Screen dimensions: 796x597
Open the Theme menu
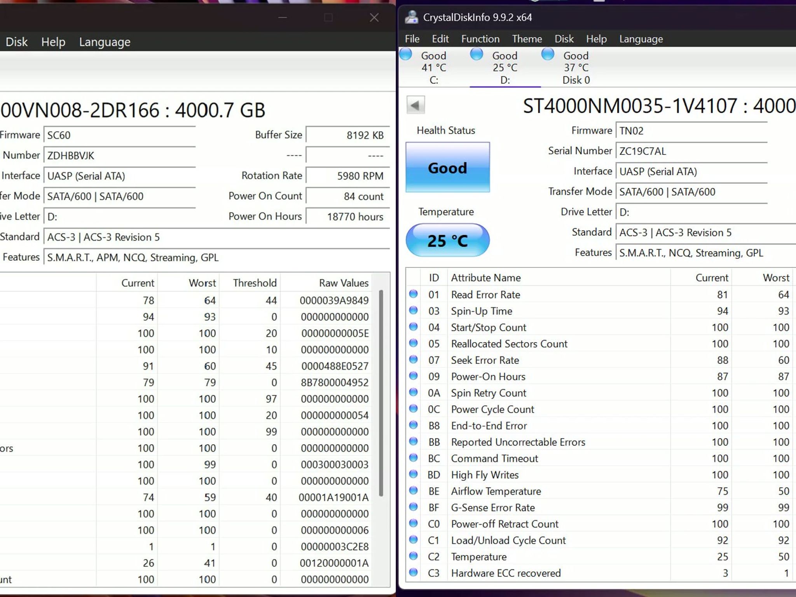point(527,39)
